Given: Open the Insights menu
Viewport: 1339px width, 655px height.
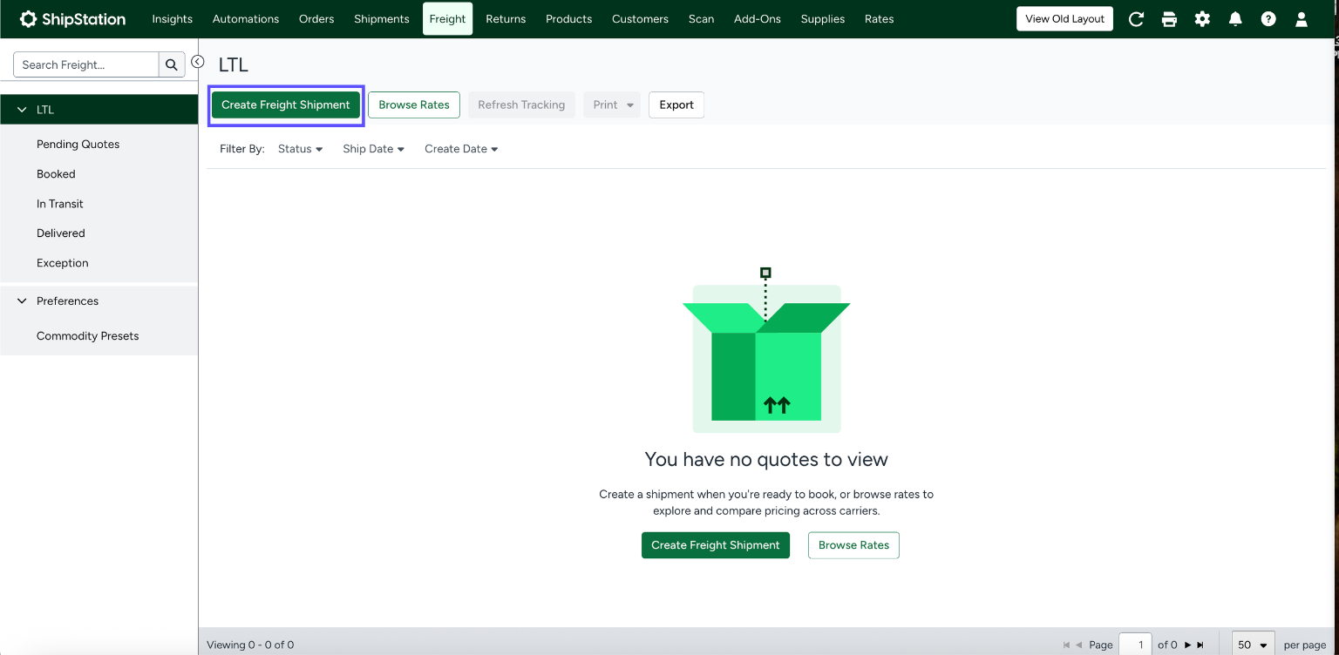Looking at the screenshot, I should pos(173,19).
